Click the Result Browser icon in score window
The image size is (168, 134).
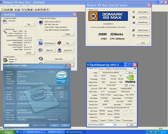point(134,22)
